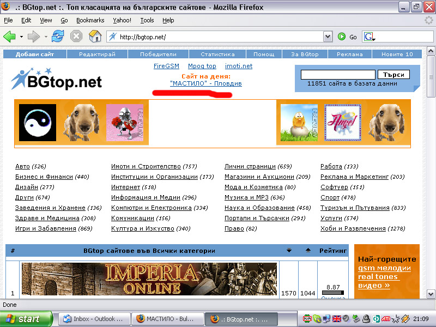Sort ranking by the down arrow column header
Screen dimensions: 436x327
(289, 251)
